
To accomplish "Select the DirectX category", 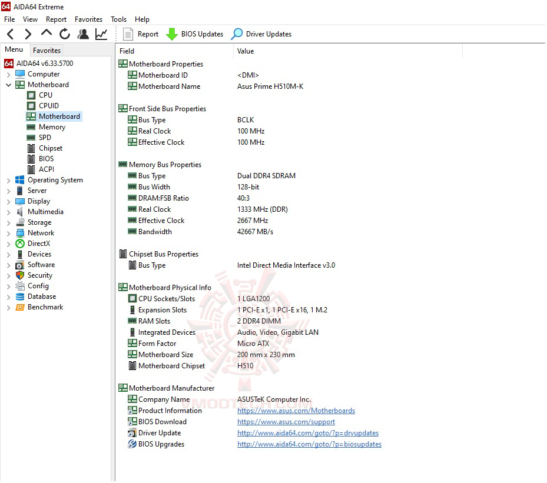I will tap(33, 244).
